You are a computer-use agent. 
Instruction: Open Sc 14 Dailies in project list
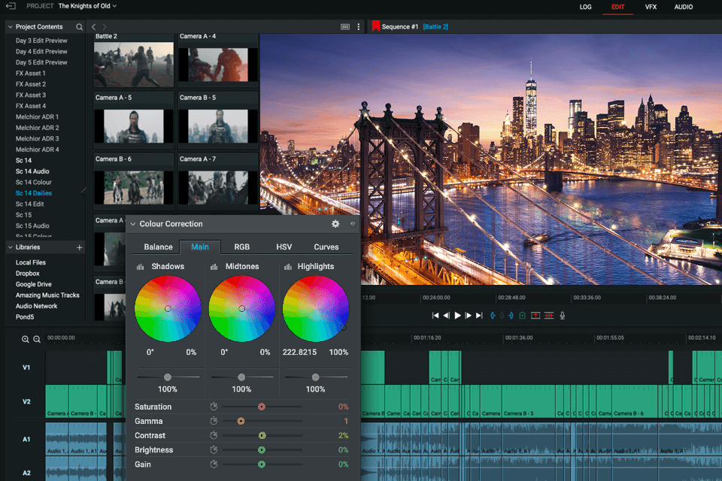point(34,193)
